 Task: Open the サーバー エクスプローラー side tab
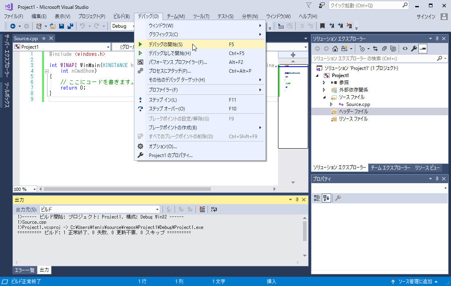point(7,56)
